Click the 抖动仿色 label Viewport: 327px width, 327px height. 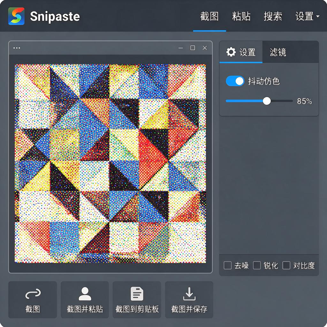click(263, 81)
